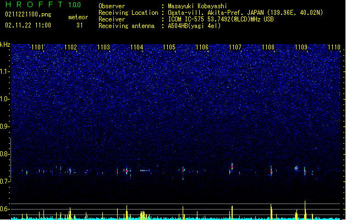
Task: Click the tallest yellow power spike under 1109
Action: tap(305, 210)
